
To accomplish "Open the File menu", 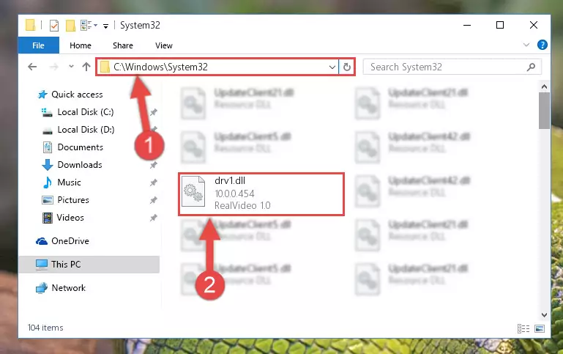I will [x=38, y=45].
